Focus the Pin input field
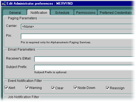The width and height of the screenshot is (136, 102). tap(78, 36)
